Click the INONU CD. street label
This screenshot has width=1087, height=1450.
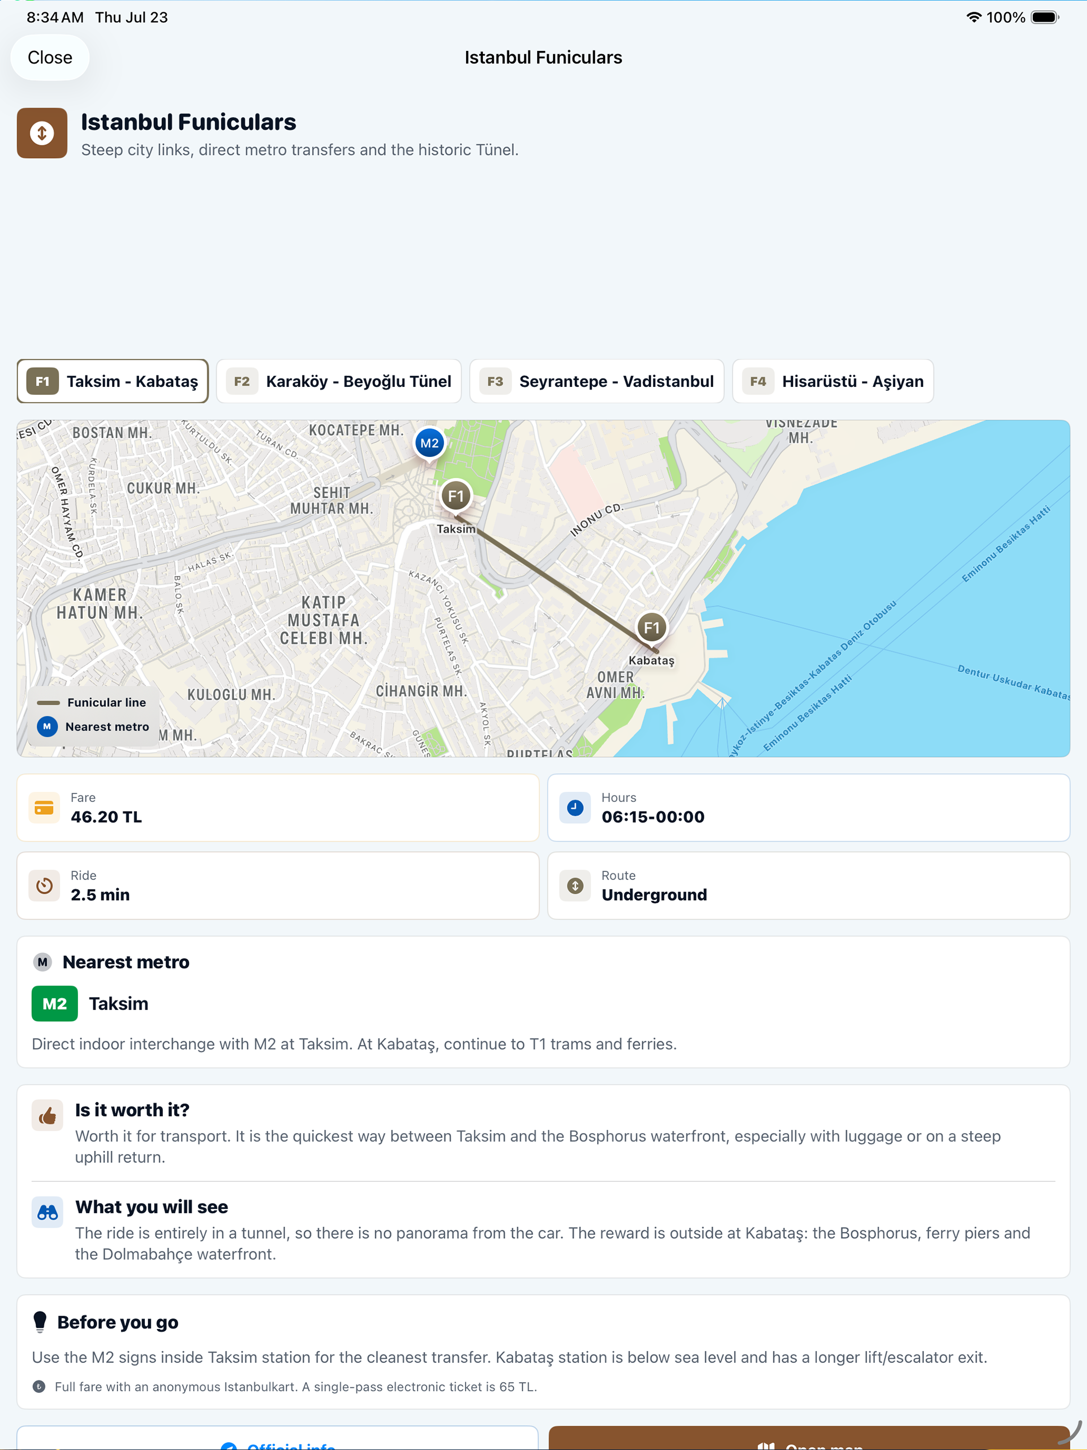coord(596,519)
